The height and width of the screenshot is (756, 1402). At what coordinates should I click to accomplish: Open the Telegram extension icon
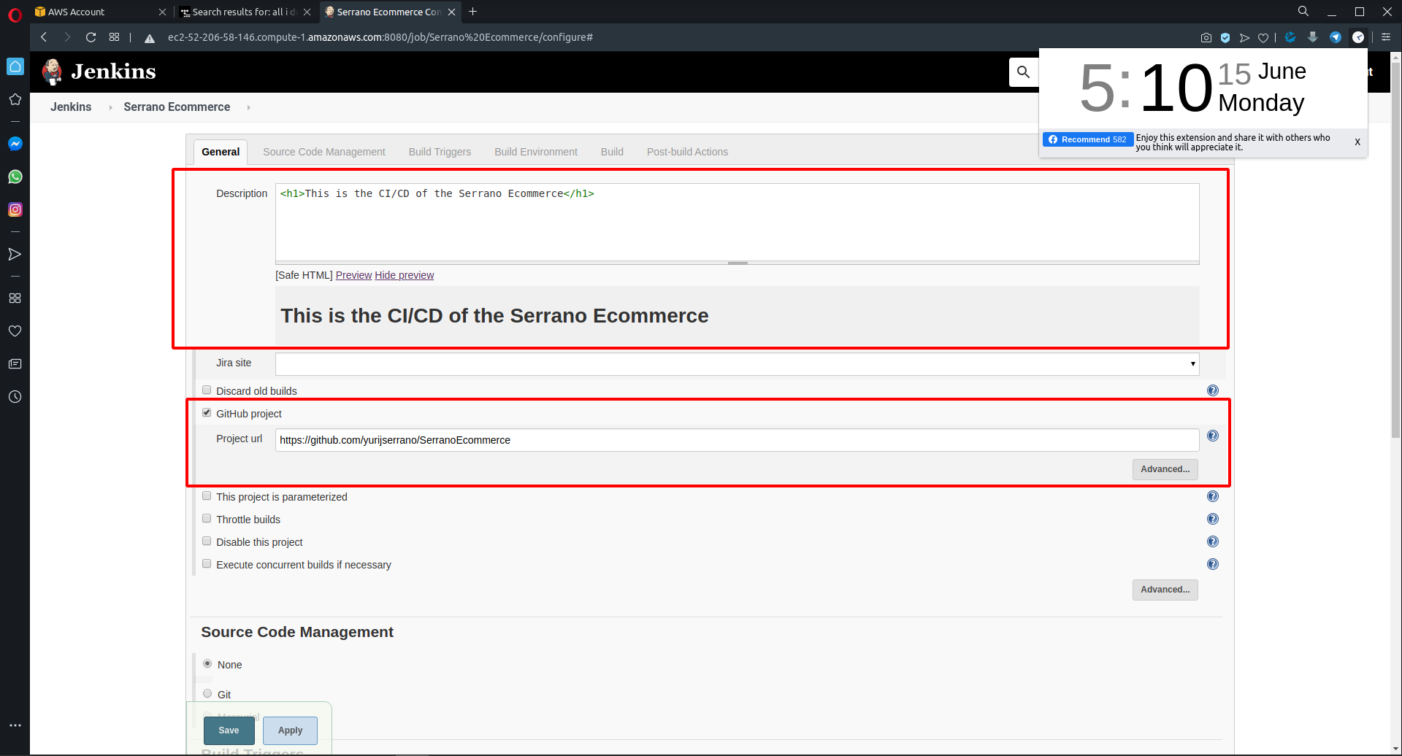tap(1336, 37)
